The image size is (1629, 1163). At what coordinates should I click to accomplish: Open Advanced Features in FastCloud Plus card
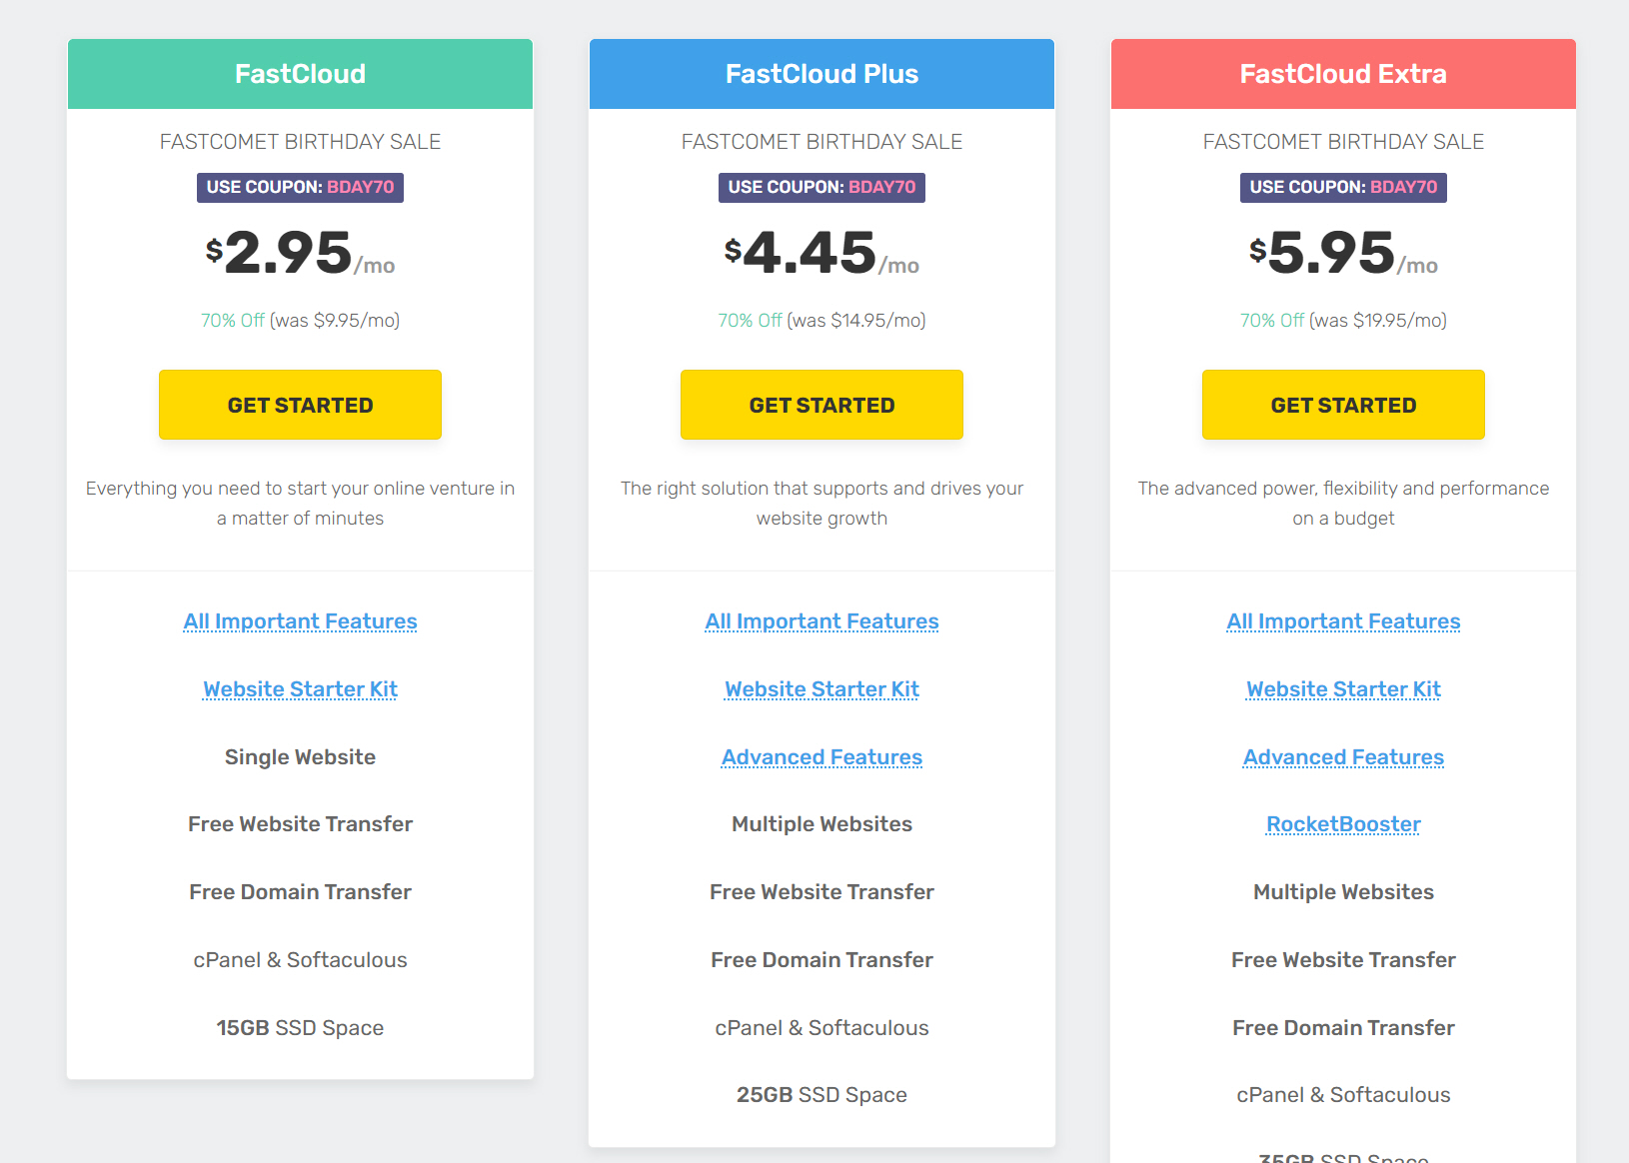[x=821, y=757]
